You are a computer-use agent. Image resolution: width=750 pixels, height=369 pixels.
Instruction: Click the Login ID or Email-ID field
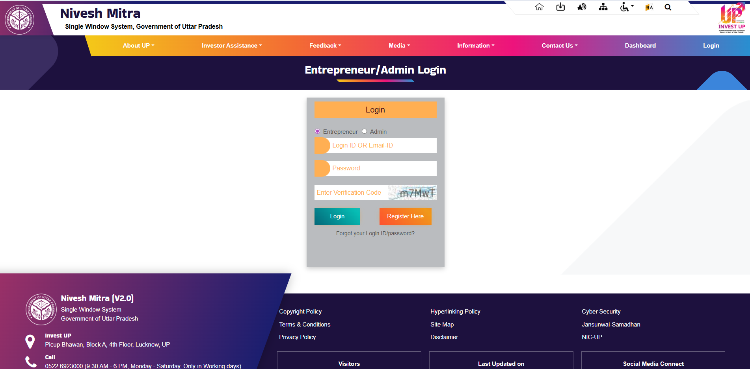pos(382,146)
